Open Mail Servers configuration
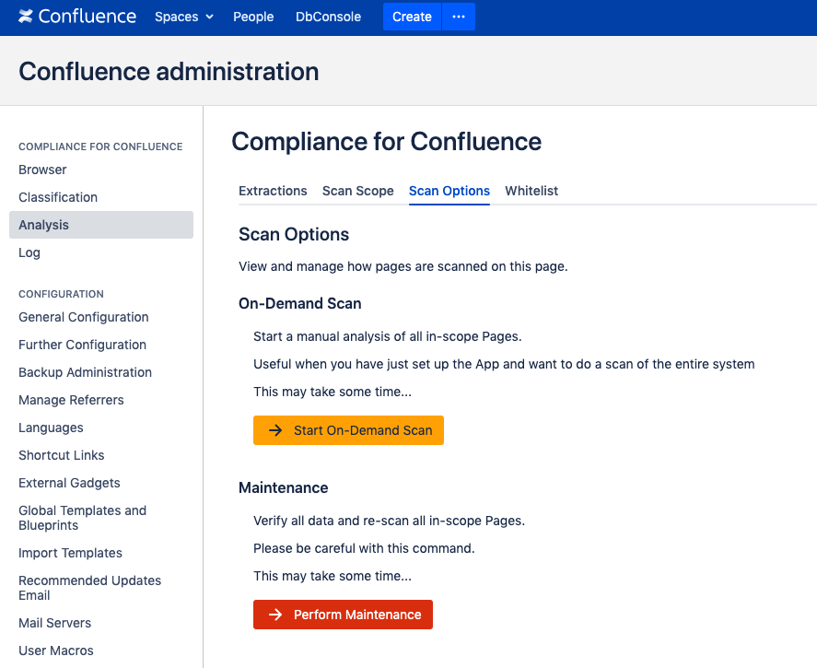Viewport: 817px width, 668px height. [x=55, y=623]
